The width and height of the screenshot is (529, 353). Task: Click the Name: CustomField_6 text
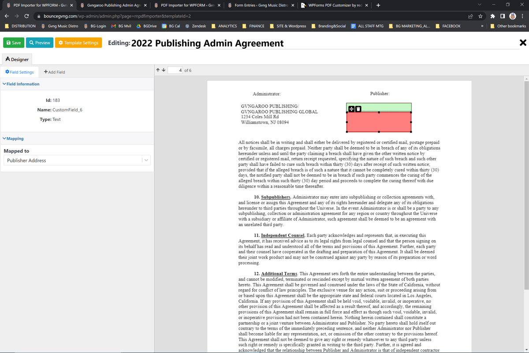(x=60, y=110)
